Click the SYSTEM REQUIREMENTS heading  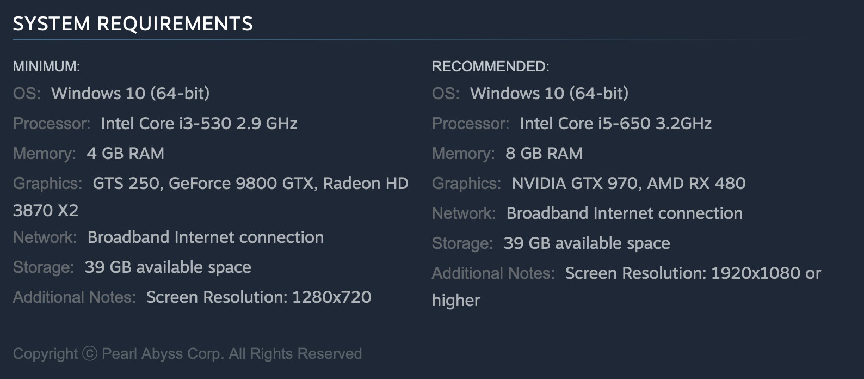point(133,24)
